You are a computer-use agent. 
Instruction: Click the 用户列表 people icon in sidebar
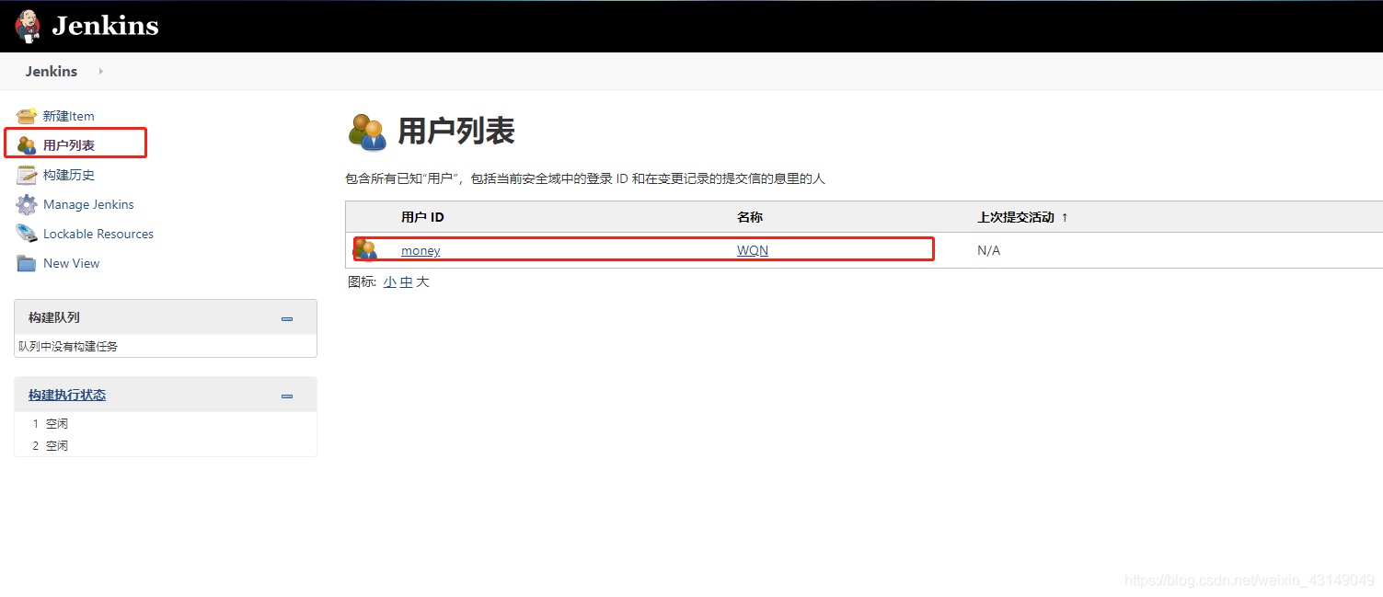pyautogui.click(x=27, y=145)
